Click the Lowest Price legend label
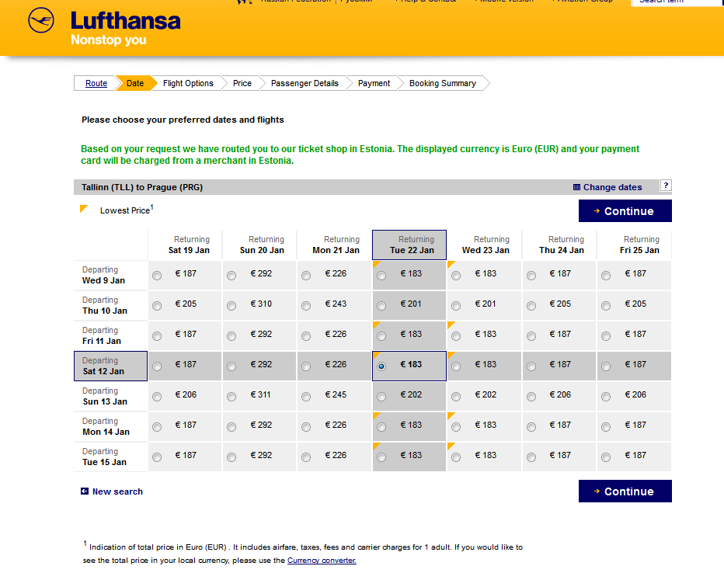This screenshot has width=724, height=573. (127, 210)
